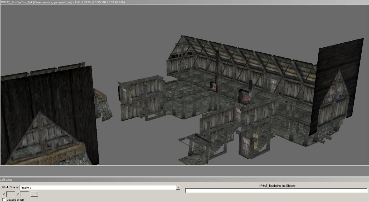Click the render window title bar text
This screenshot has height=202, width=369.
[63, 2]
